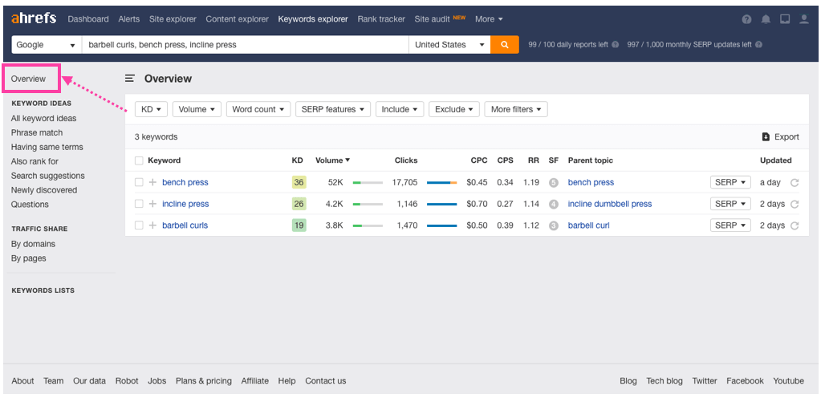Click SERP features badge 4 for incline press
Screen dimensions: 821x398
(x=554, y=205)
